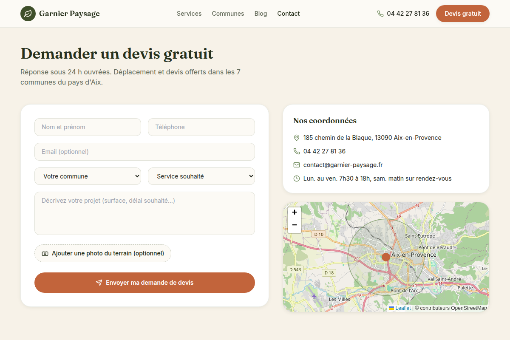Click the Garnier Paysage leaf logo icon
The width and height of the screenshot is (510, 340).
(x=28, y=14)
